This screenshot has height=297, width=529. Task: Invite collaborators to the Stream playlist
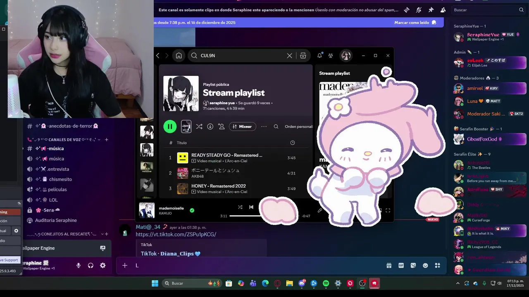pyautogui.click(x=221, y=127)
